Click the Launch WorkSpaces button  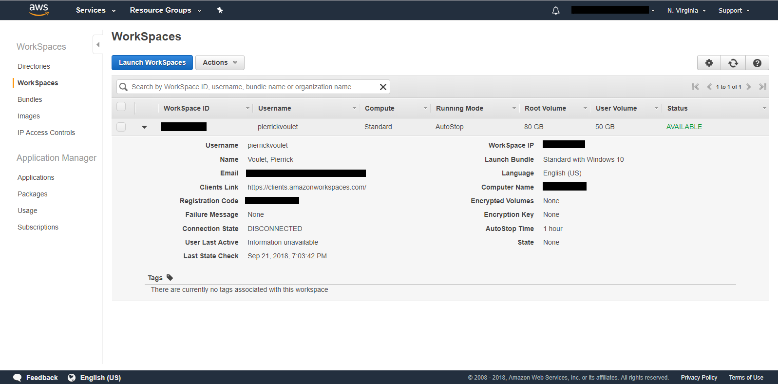tap(152, 62)
